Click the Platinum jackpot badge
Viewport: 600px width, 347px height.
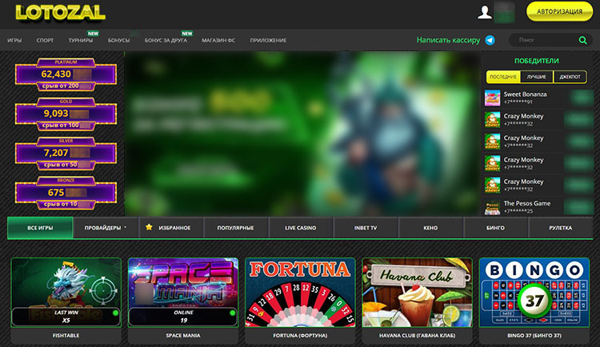point(66,74)
